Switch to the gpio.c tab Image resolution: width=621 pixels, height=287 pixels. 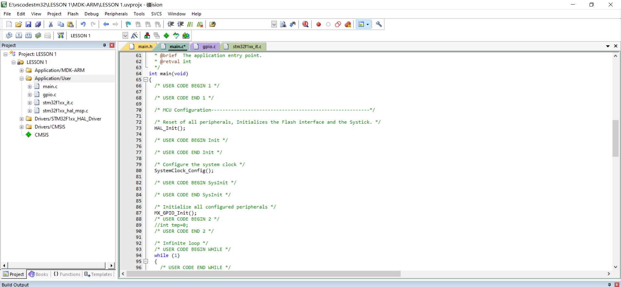pos(205,47)
